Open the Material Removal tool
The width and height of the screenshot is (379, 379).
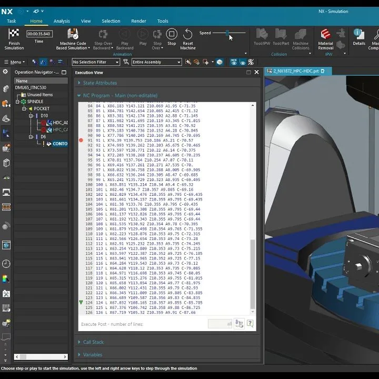coord(325,34)
